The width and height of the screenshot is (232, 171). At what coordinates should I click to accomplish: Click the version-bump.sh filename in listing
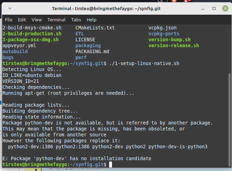click(169, 40)
